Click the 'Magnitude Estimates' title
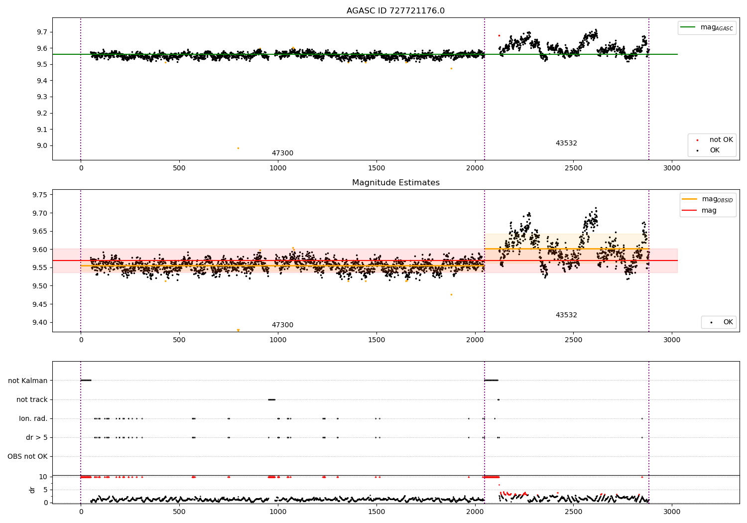 (395, 183)
